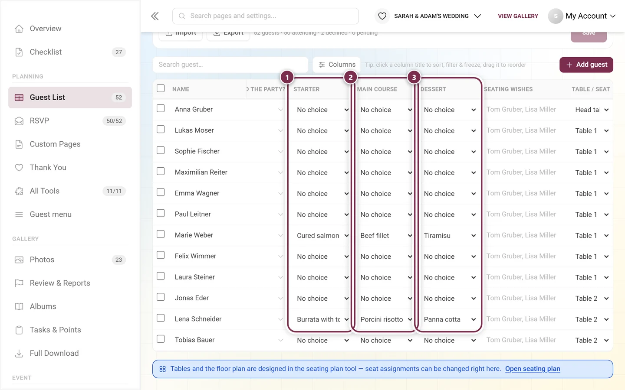Open Anna Gruber's table seat dropdown
This screenshot has width=625, height=390.
tap(592, 110)
